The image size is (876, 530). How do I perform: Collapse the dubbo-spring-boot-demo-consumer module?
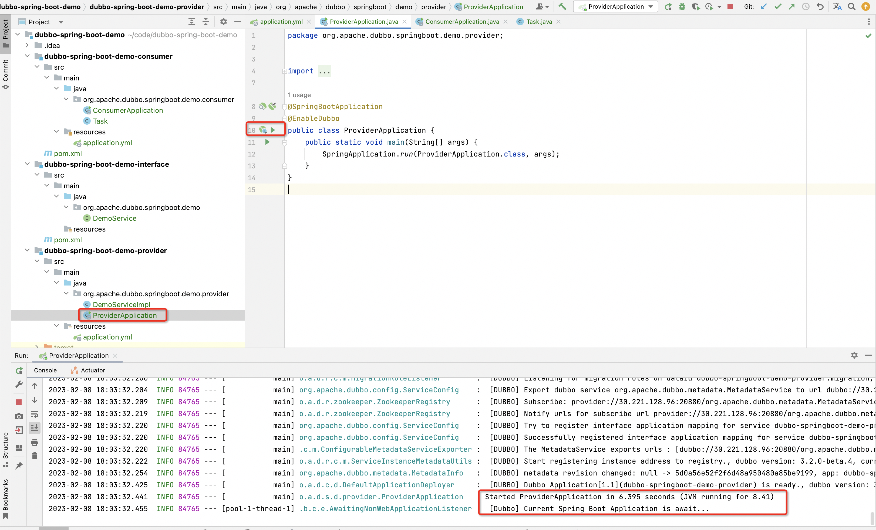tap(27, 56)
